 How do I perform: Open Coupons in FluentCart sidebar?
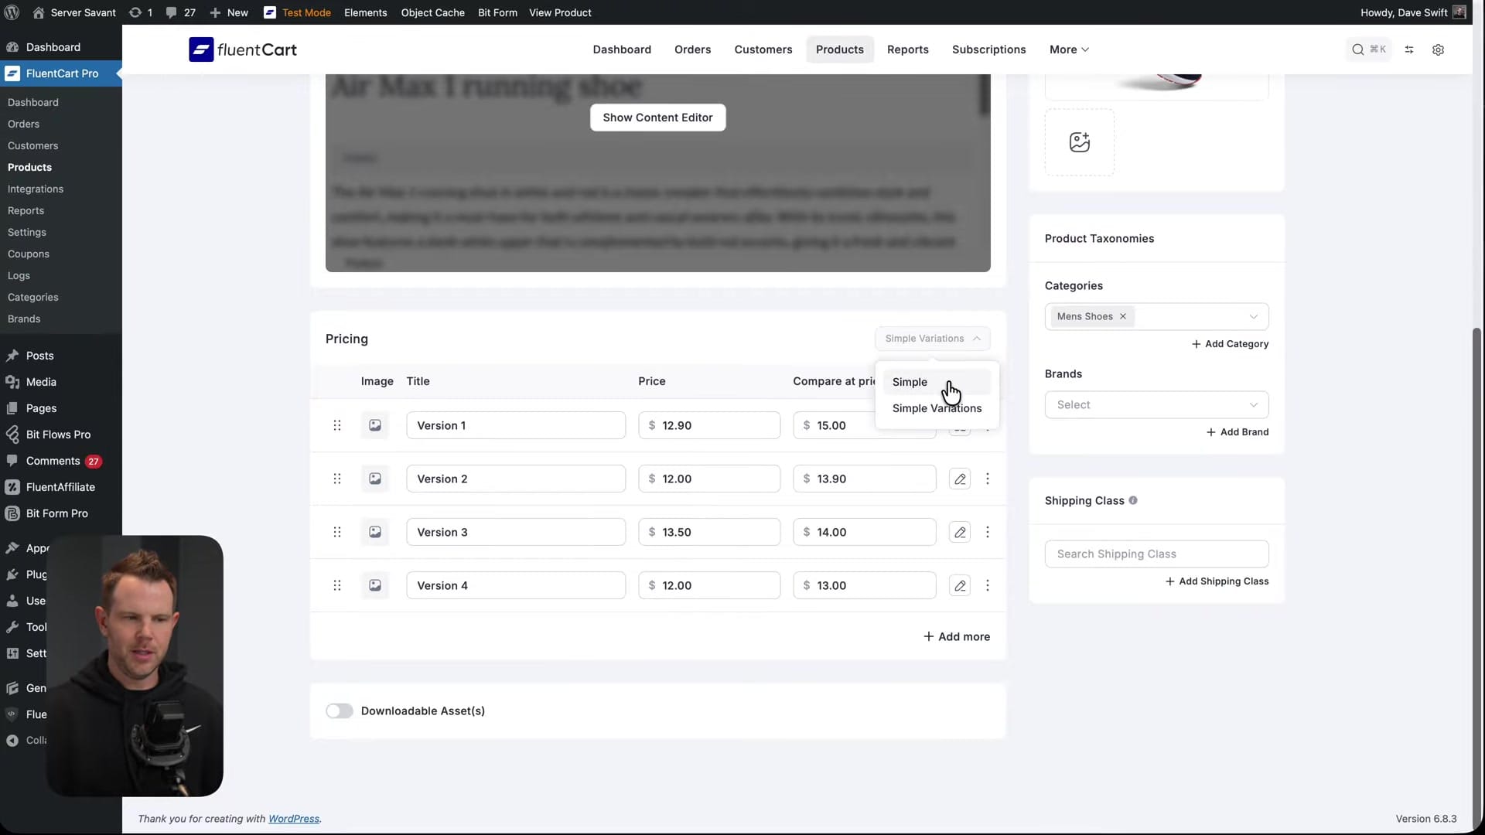29,254
